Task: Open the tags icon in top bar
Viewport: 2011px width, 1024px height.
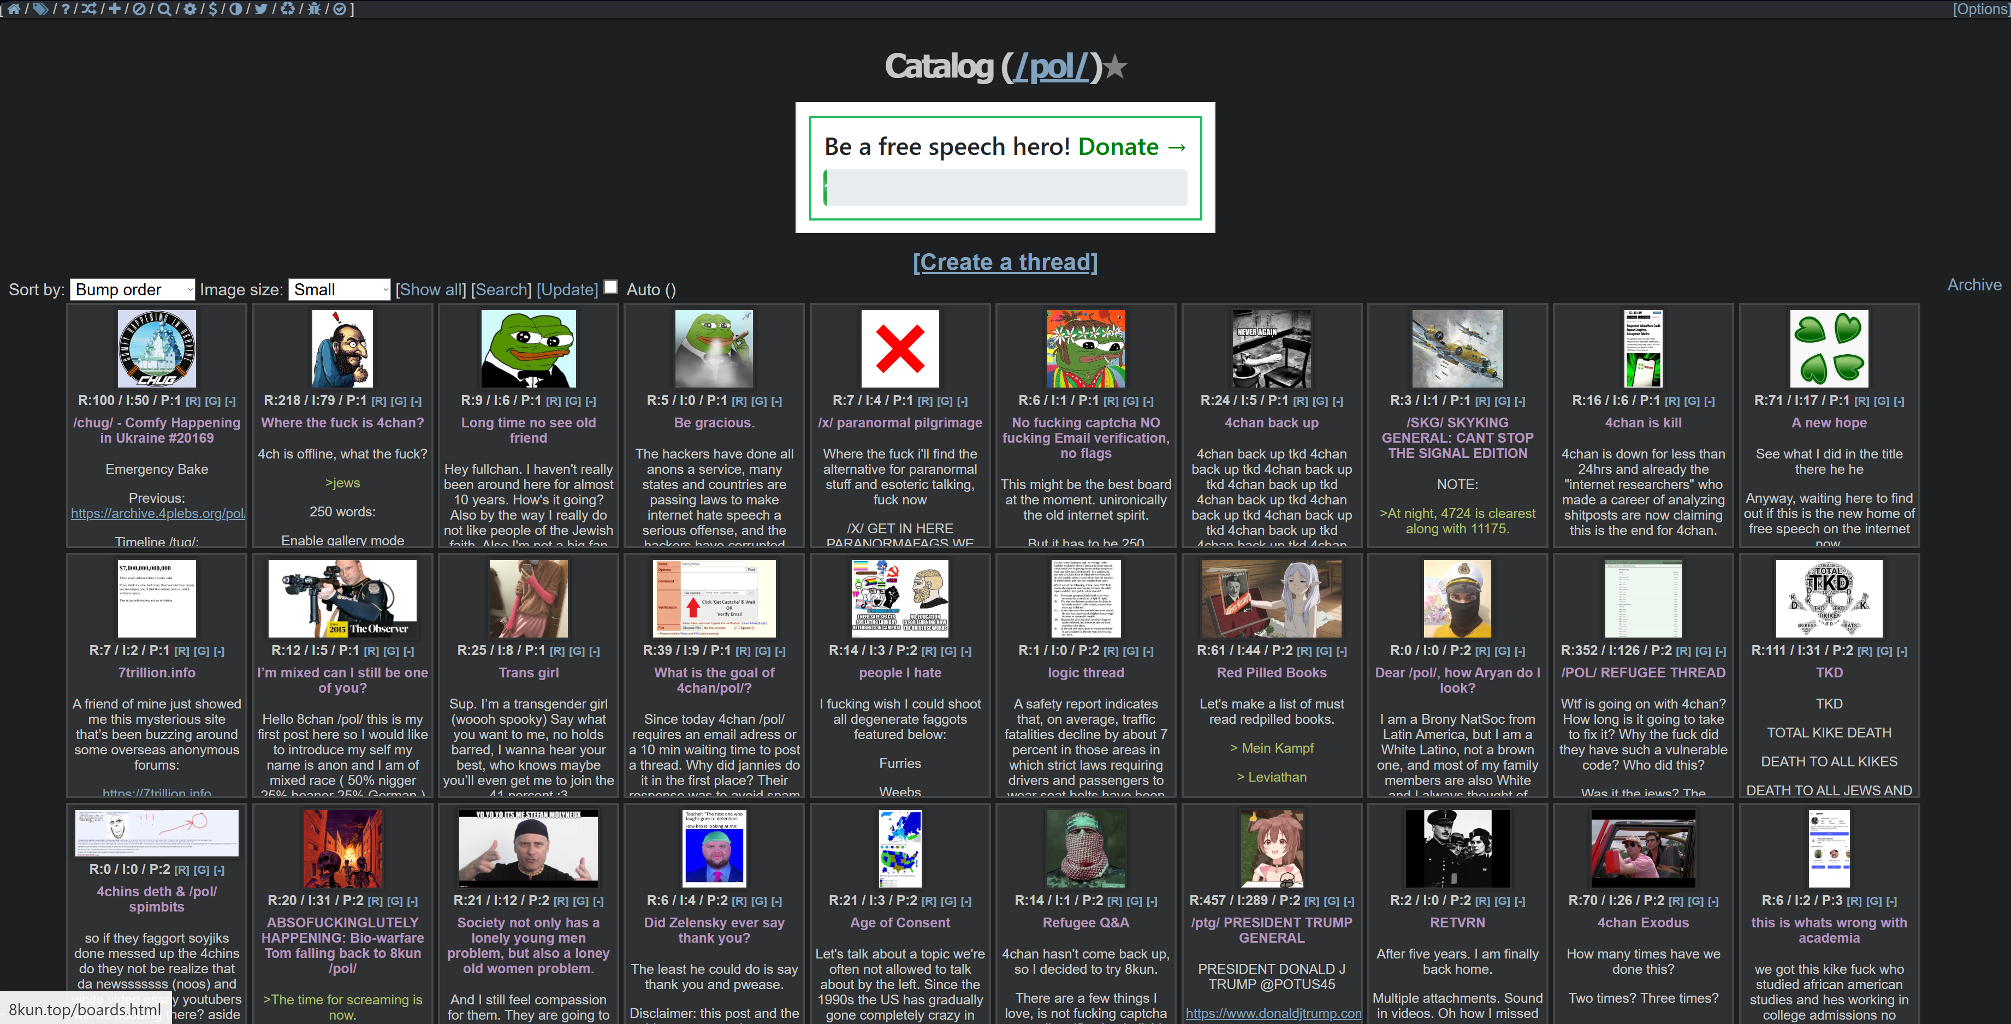Action: tap(40, 9)
